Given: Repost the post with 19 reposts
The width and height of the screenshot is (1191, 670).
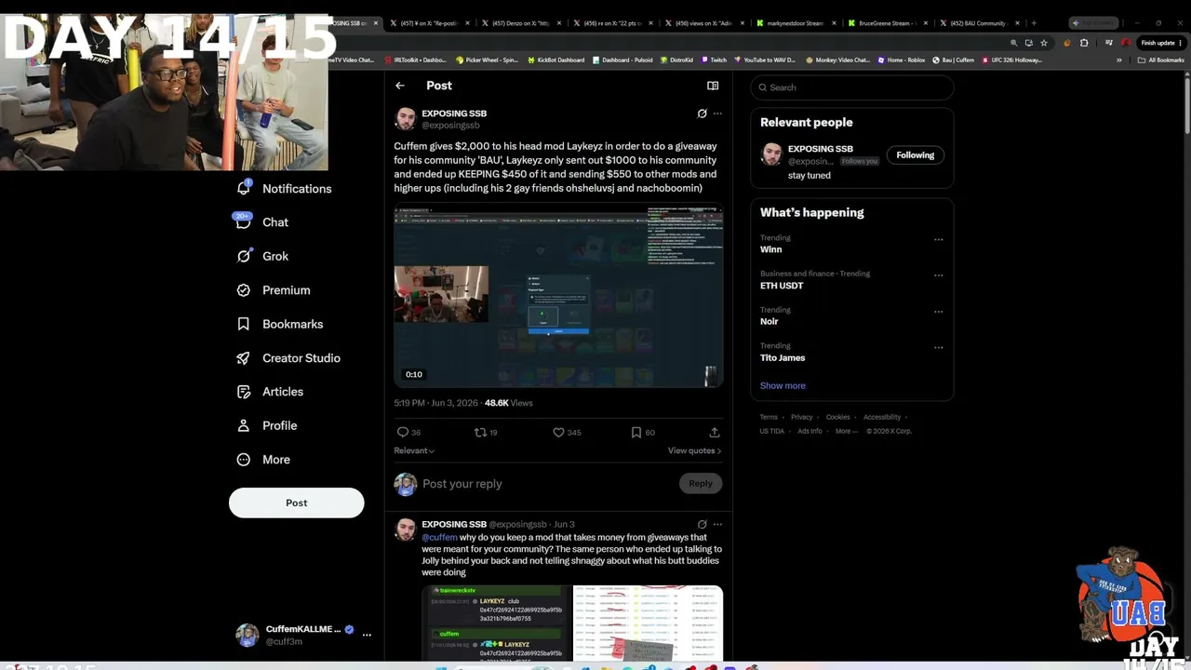Looking at the screenshot, I should click(x=486, y=432).
